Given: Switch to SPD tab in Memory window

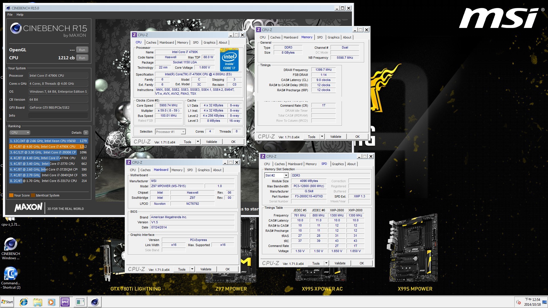Looking at the screenshot, I should (320, 37).
